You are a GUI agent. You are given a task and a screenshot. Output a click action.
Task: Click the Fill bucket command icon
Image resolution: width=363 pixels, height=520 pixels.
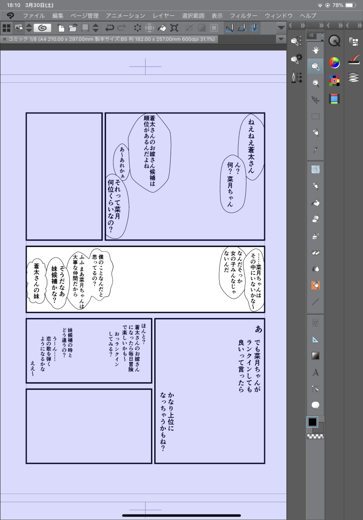point(162,28)
